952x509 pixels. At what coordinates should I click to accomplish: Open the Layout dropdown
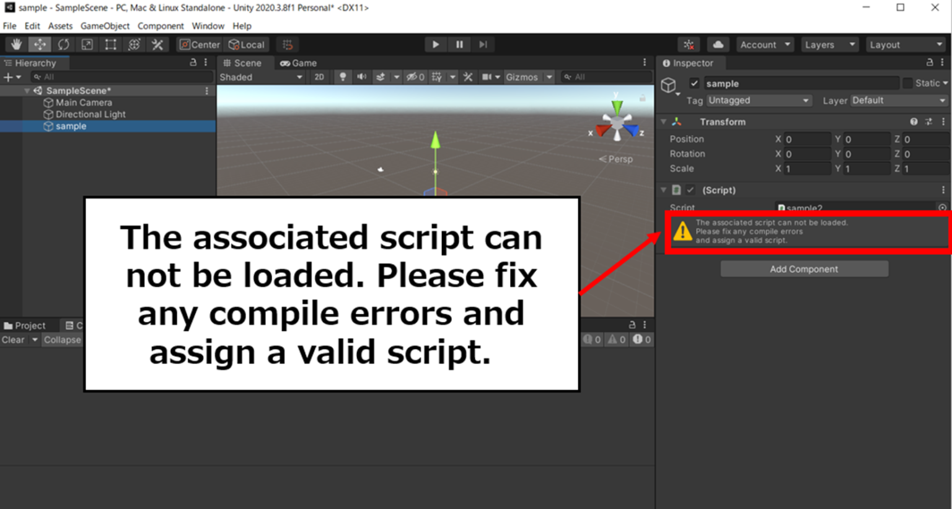tap(906, 45)
